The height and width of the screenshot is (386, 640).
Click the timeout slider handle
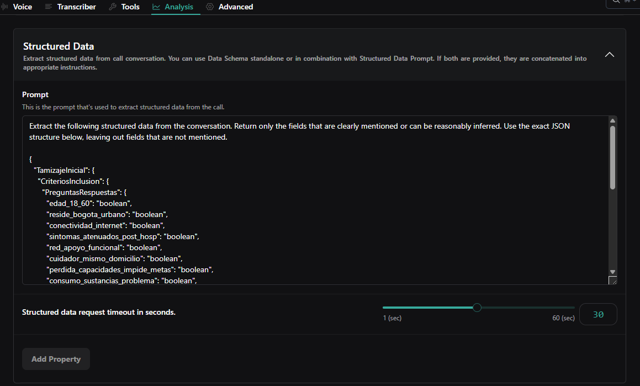tap(477, 308)
